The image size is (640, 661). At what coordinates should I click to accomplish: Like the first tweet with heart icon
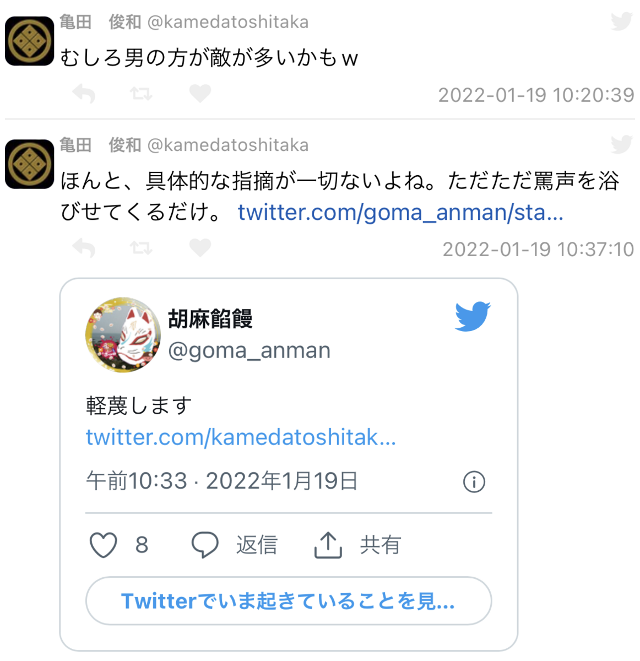coord(200,94)
